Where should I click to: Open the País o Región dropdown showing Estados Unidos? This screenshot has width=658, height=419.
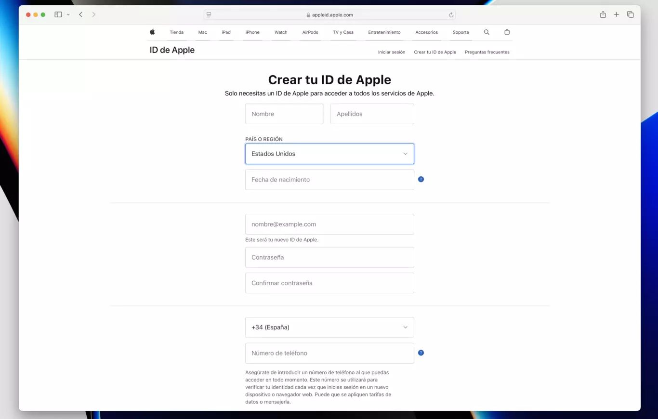pos(329,154)
